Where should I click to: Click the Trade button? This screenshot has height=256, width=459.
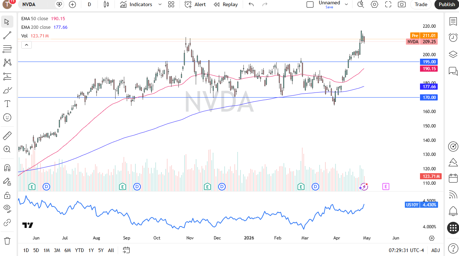(421, 4)
